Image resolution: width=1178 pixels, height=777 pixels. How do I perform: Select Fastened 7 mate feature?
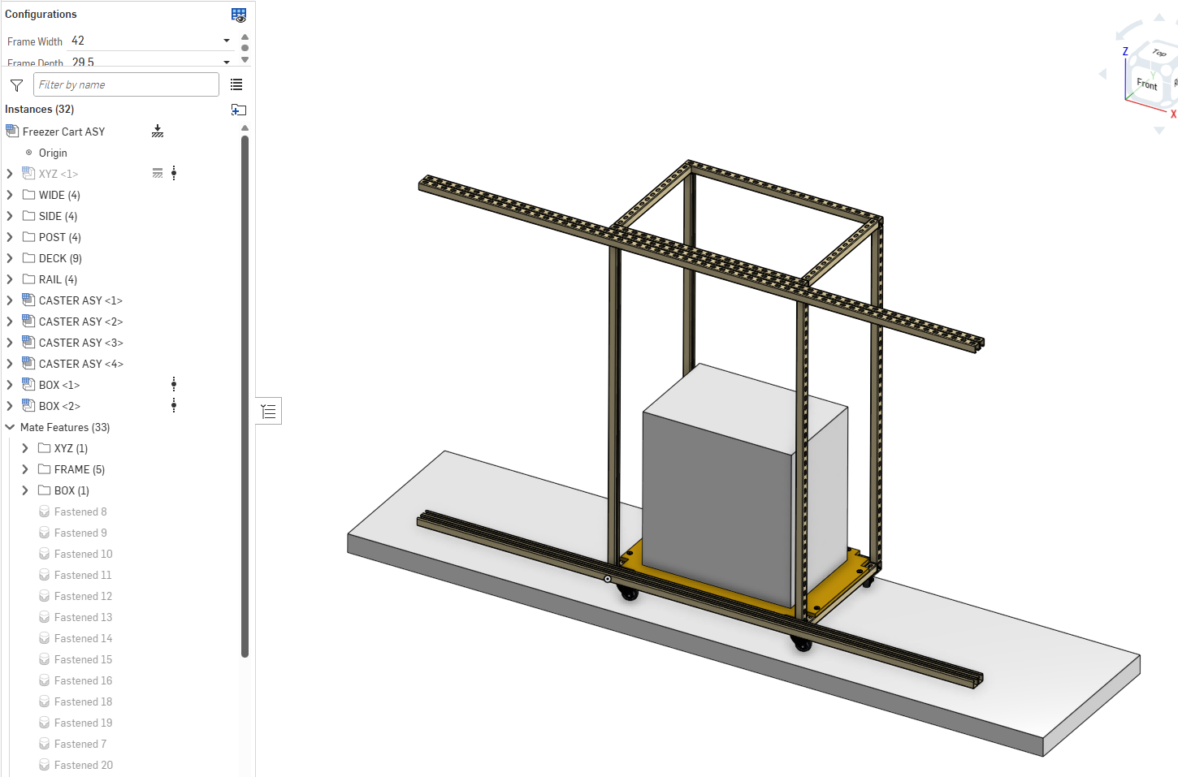click(x=80, y=744)
